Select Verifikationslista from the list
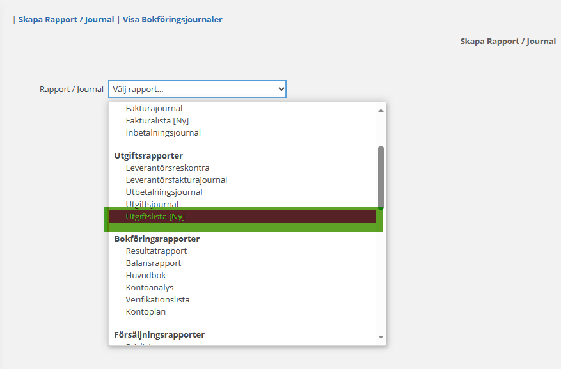The height and width of the screenshot is (369, 561). tap(158, 300)
